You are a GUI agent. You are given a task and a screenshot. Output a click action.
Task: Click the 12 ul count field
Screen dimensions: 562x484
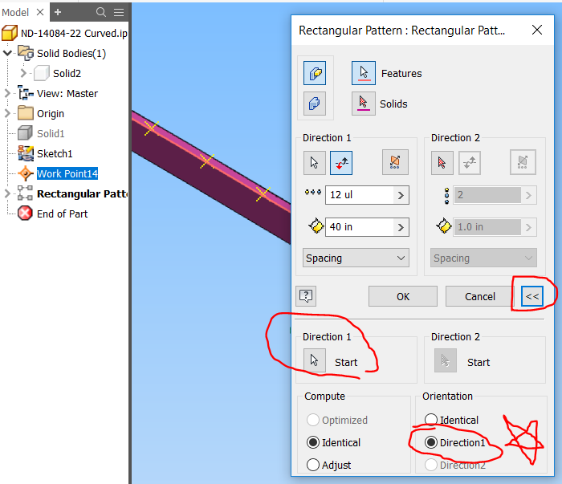360,195
